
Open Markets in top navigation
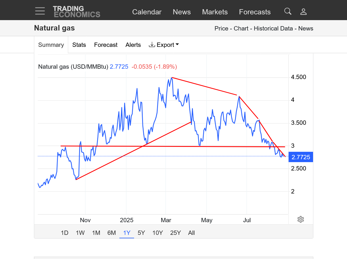click(215, 12)
